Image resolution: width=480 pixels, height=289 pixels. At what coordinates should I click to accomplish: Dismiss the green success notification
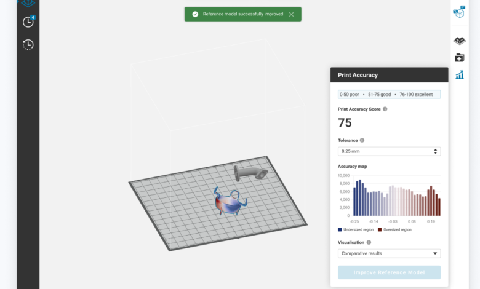coord(291,14)
